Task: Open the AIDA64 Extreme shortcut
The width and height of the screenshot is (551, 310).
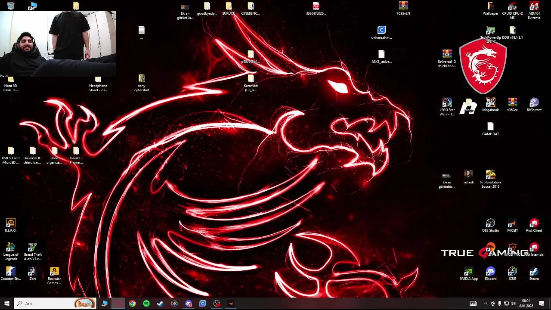Action: [x=534, y=11]
